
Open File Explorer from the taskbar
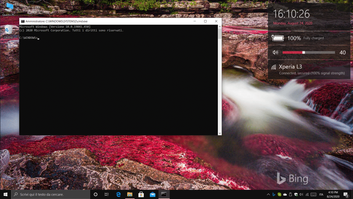coord(130,195)
